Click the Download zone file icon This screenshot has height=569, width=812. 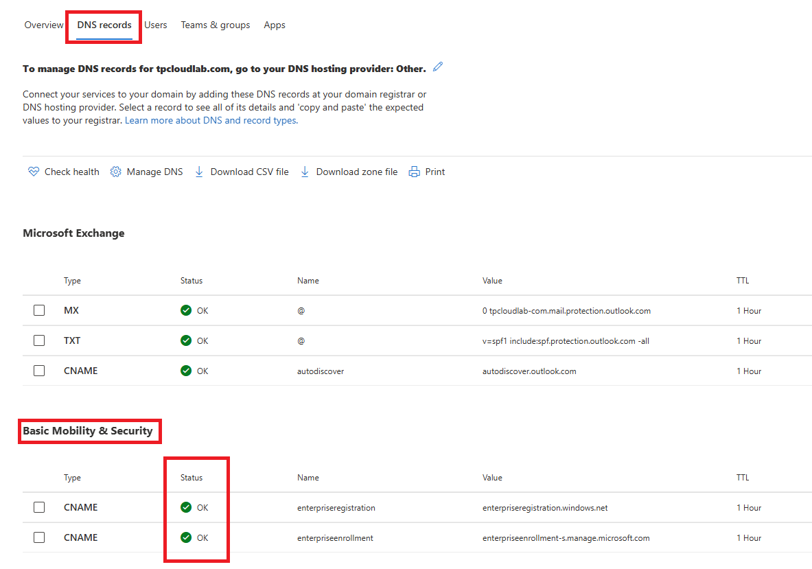(305, 171)
